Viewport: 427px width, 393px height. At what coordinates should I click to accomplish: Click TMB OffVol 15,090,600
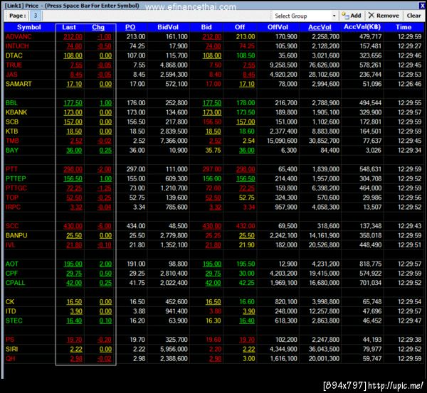click(x=282, y=141)
